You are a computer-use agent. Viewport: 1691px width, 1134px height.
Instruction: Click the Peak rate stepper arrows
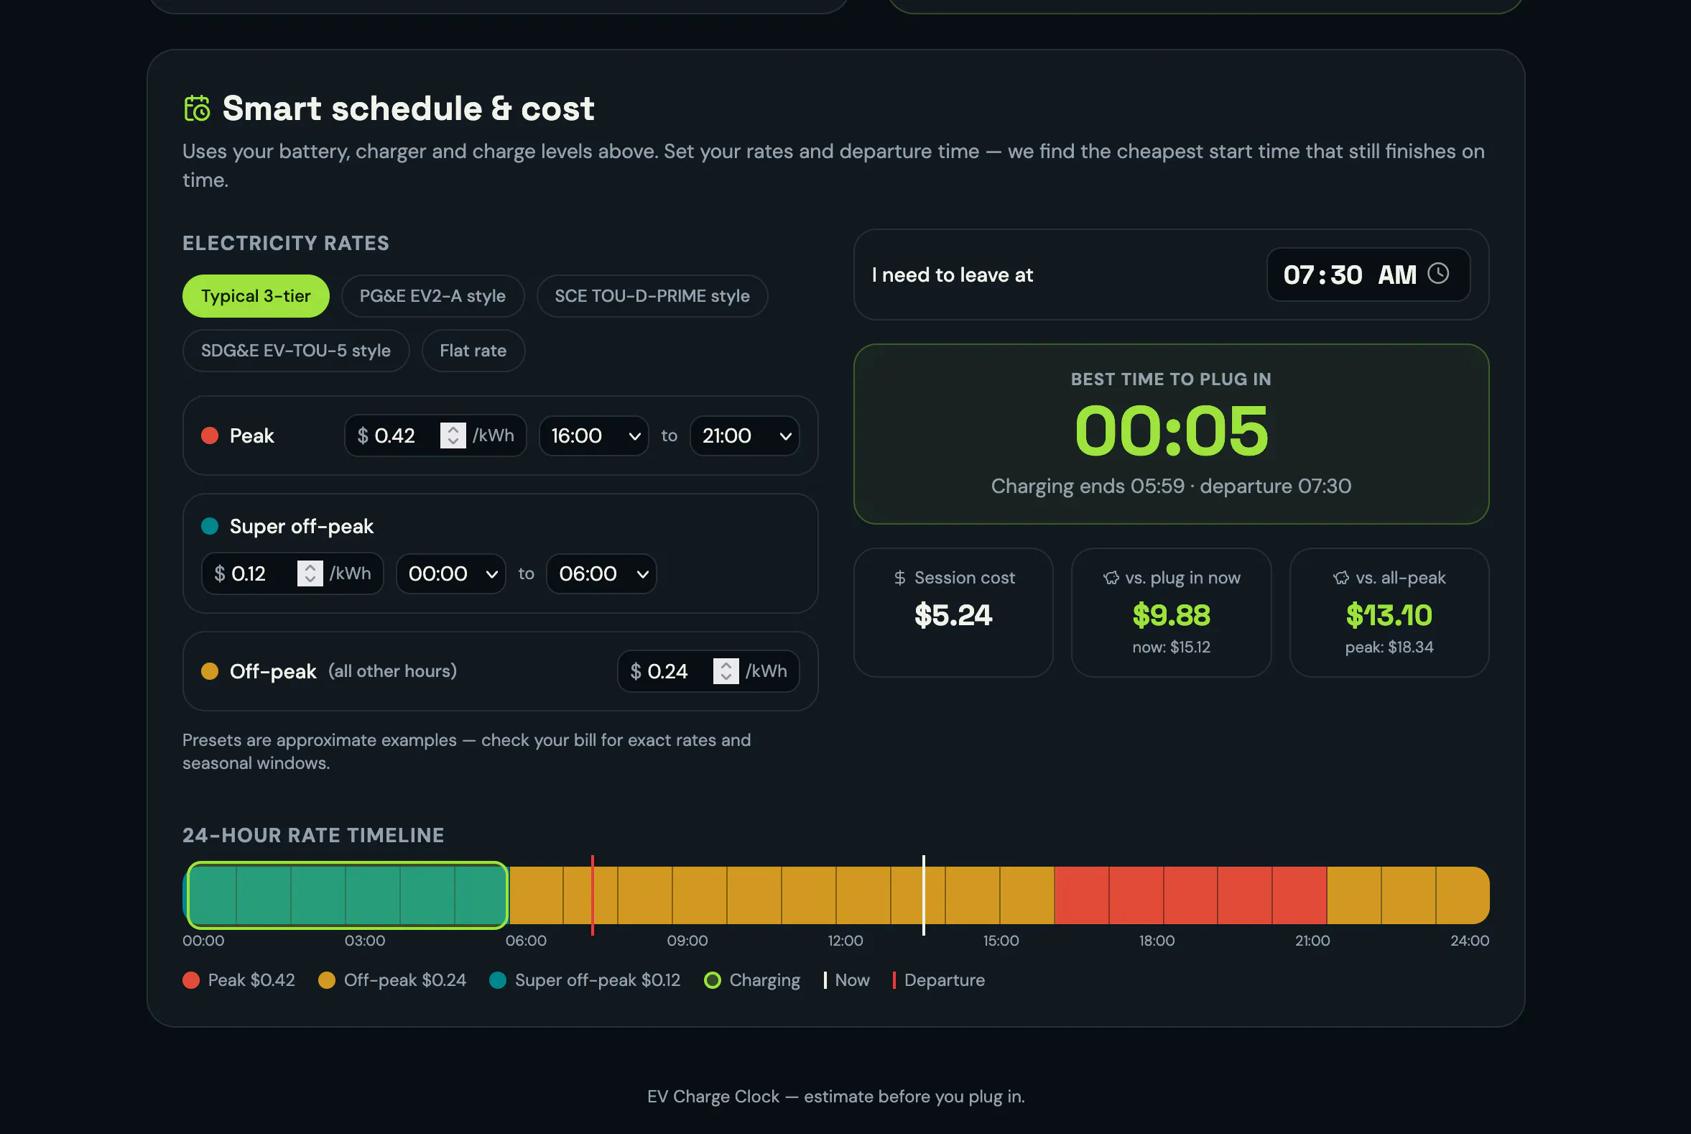point(453,435)
